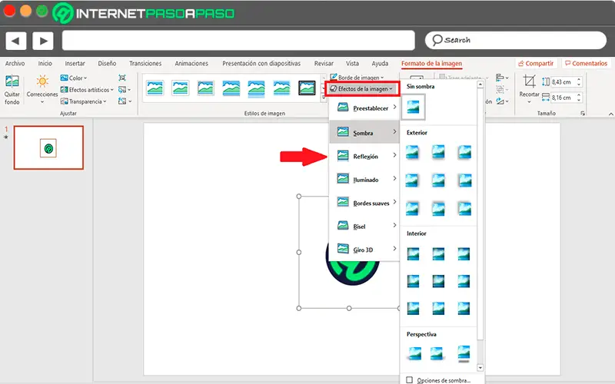Screen dimensions: 615x384
Task: Open Formato de la imagen tab
Action: coord(431,64)
